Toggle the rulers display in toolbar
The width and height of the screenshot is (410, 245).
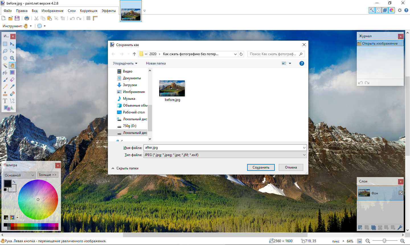tap(95, 18)
